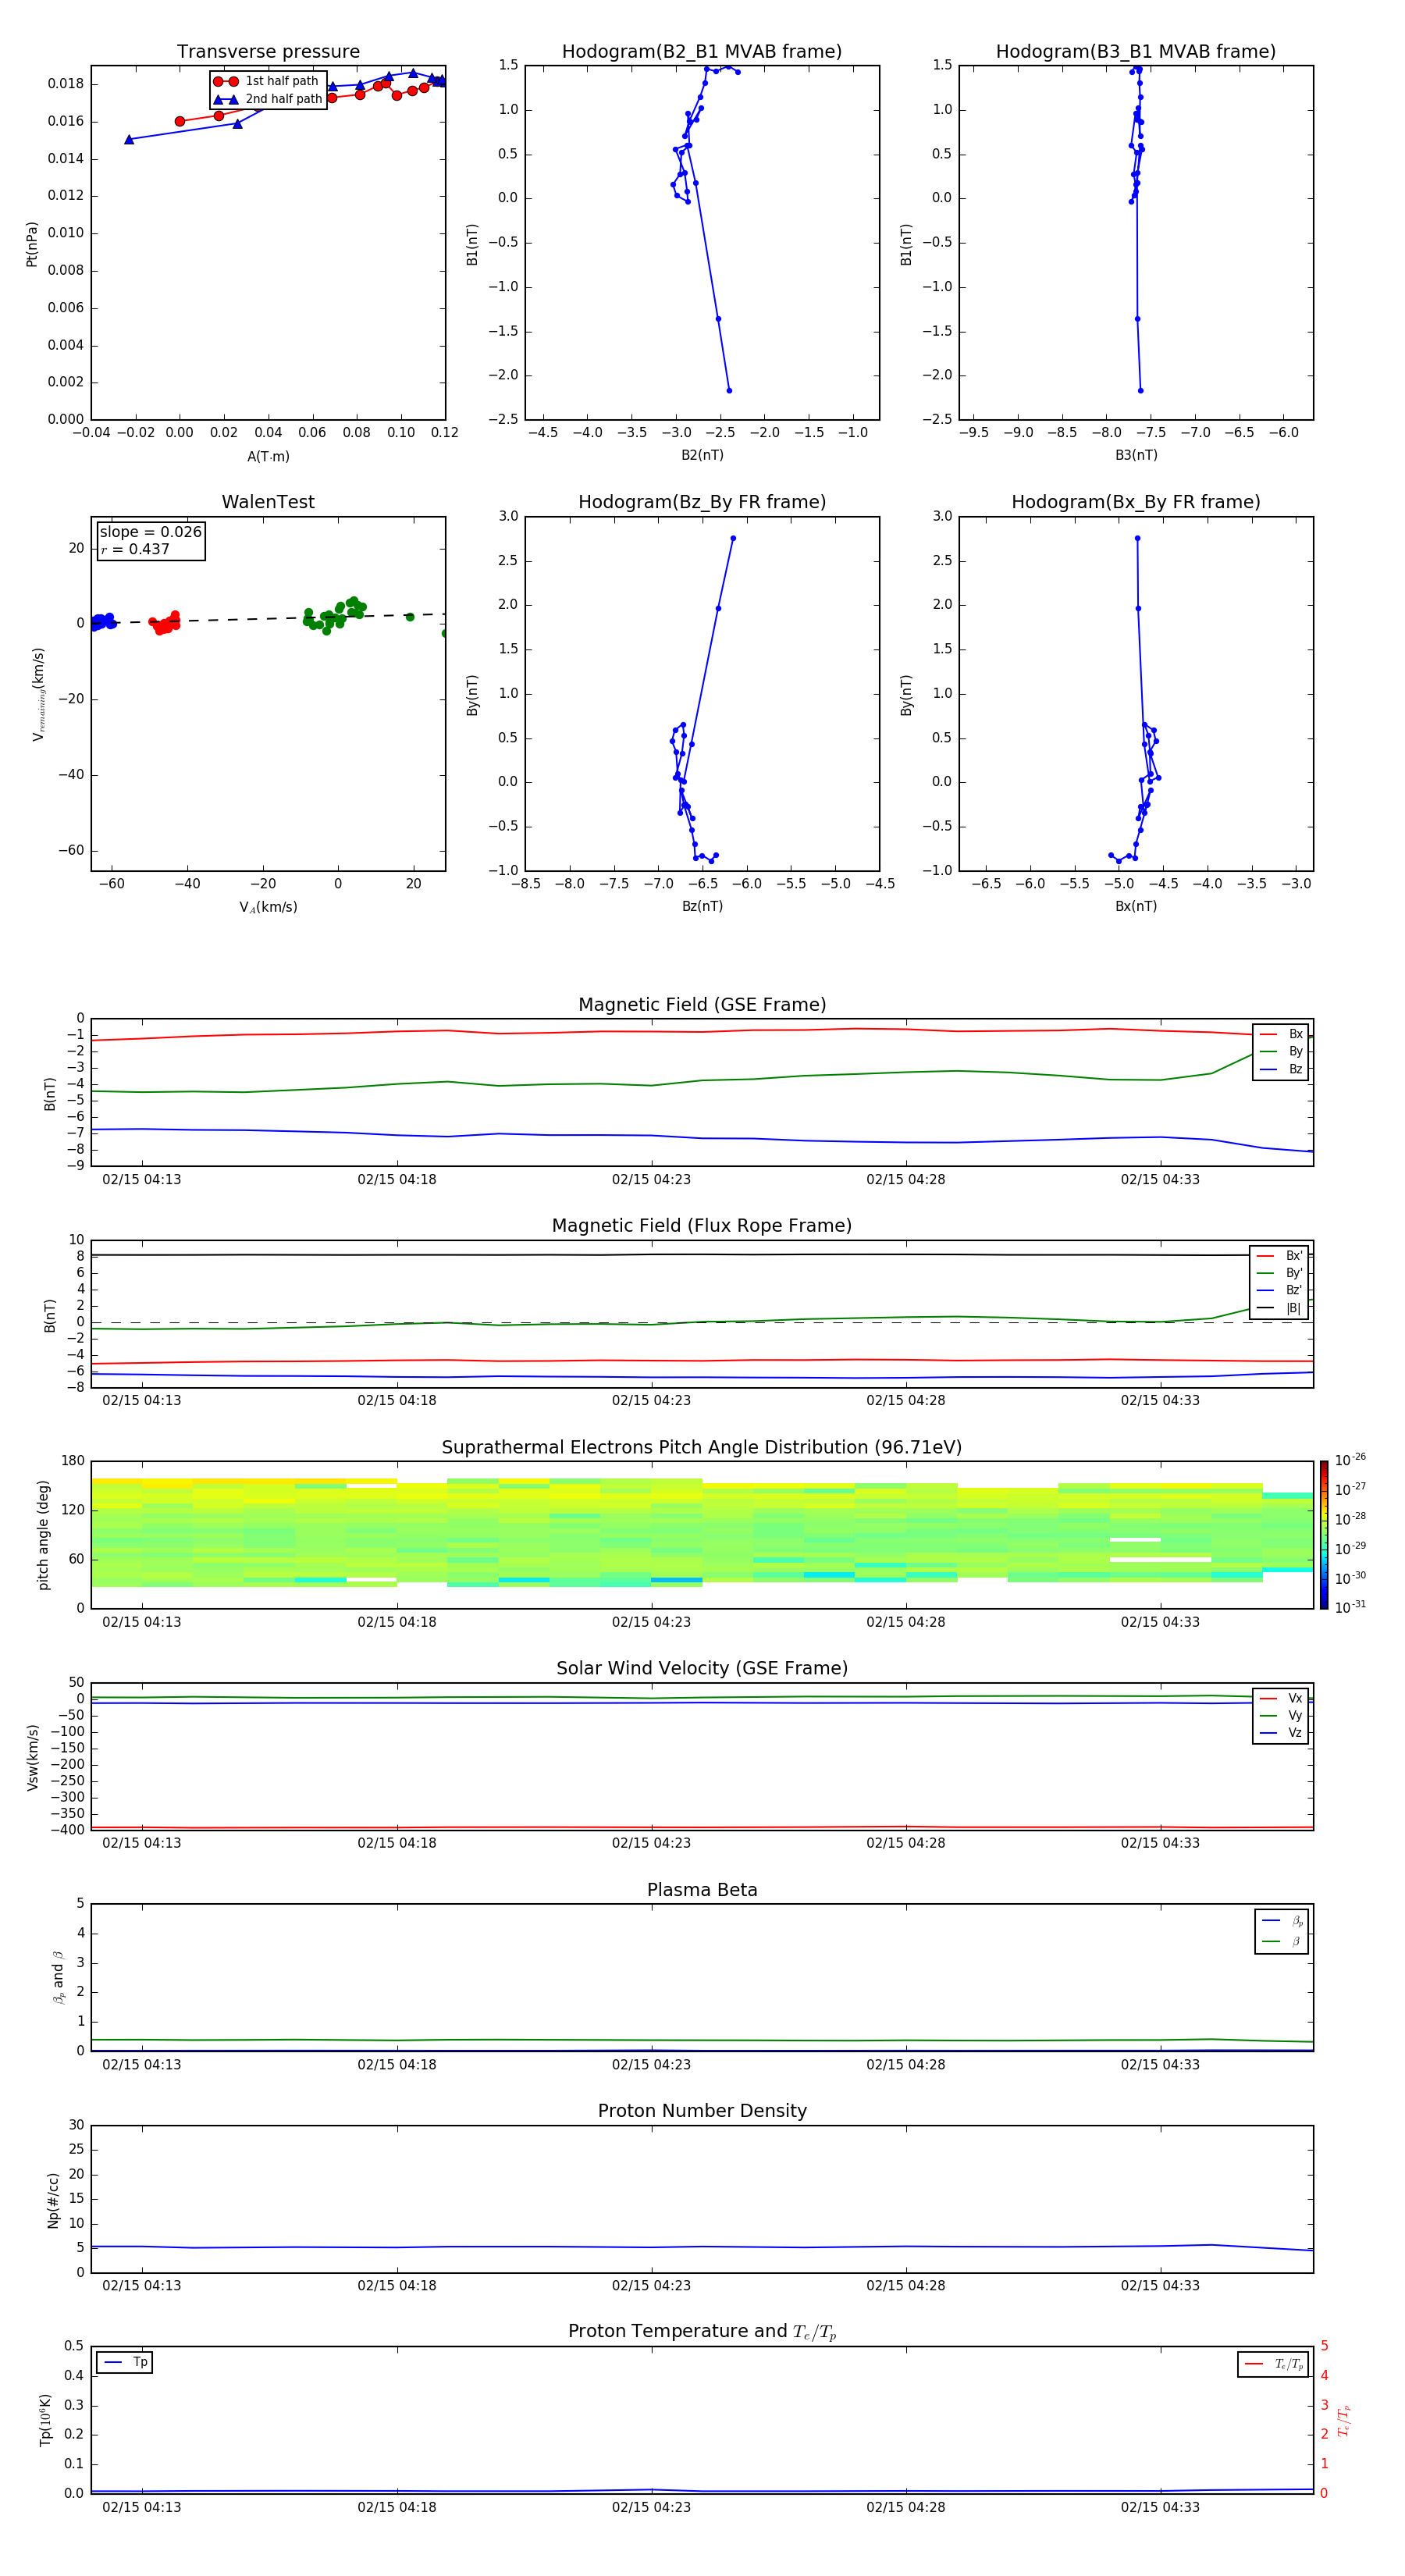Click "02/15 04:23" tick under Plasma Beta plot
The height and width of the screenshot is (2576, 1405).
point(651,2065)
